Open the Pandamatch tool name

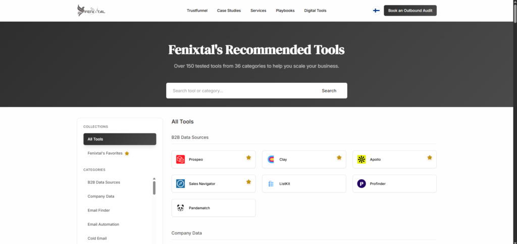tap(199, 208)
